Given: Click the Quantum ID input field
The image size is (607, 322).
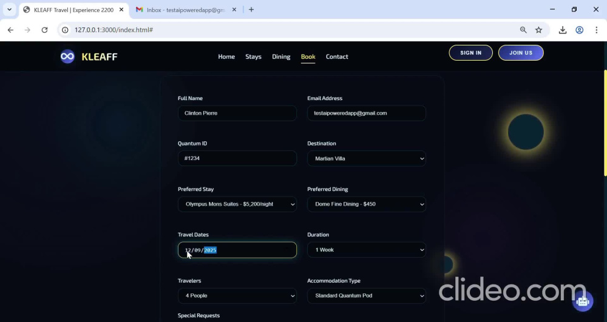Looking at the screenshot, I should (x=237, y=158).
